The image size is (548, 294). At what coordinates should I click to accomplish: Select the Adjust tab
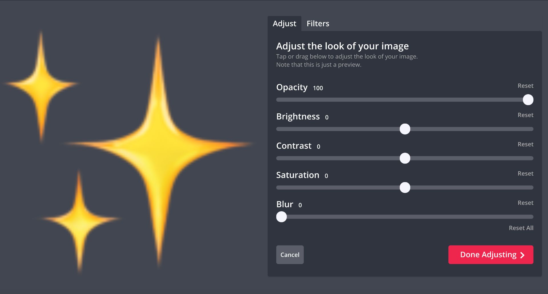point(284,23)
